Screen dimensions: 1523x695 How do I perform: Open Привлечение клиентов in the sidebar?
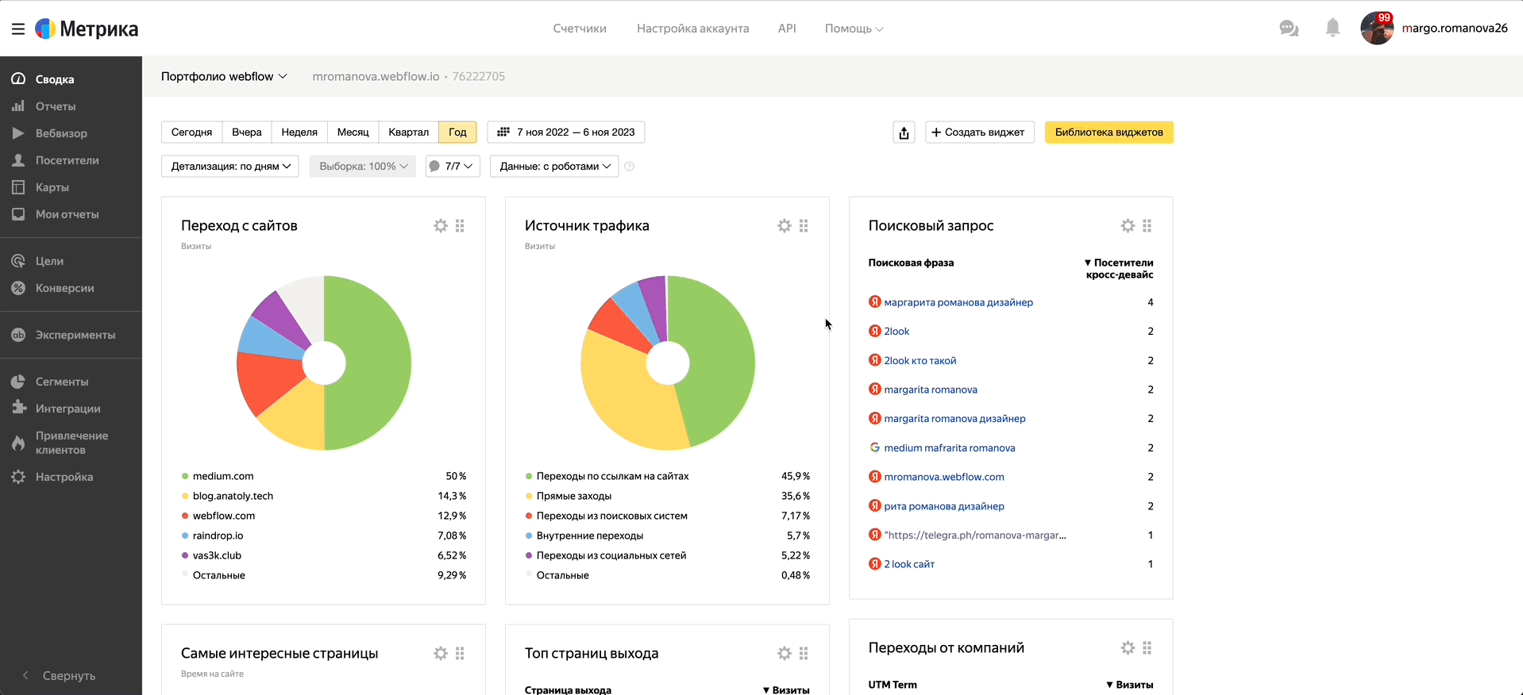pyautogui.click(x=71, y=443)
